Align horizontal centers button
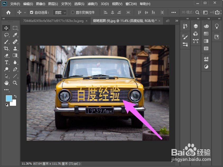223x167 pixels. [x=112, y=12]
